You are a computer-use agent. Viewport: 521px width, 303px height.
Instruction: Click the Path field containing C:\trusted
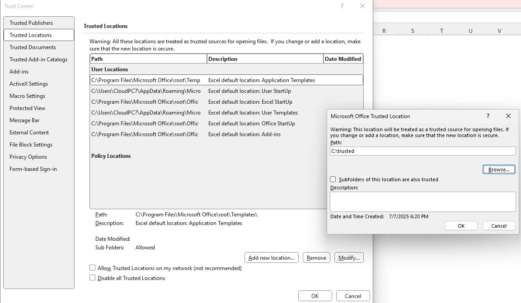point(422,151)
